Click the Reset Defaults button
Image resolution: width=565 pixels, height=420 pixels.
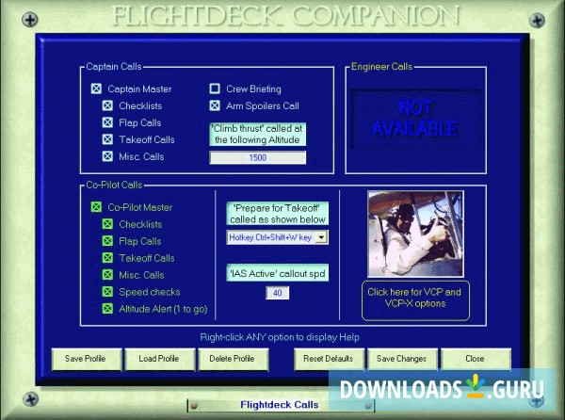click(x=329, y=359)
